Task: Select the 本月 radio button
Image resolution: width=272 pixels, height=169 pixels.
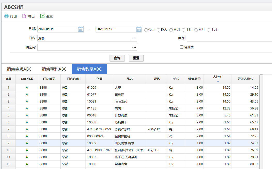Action: coord(196,30)
